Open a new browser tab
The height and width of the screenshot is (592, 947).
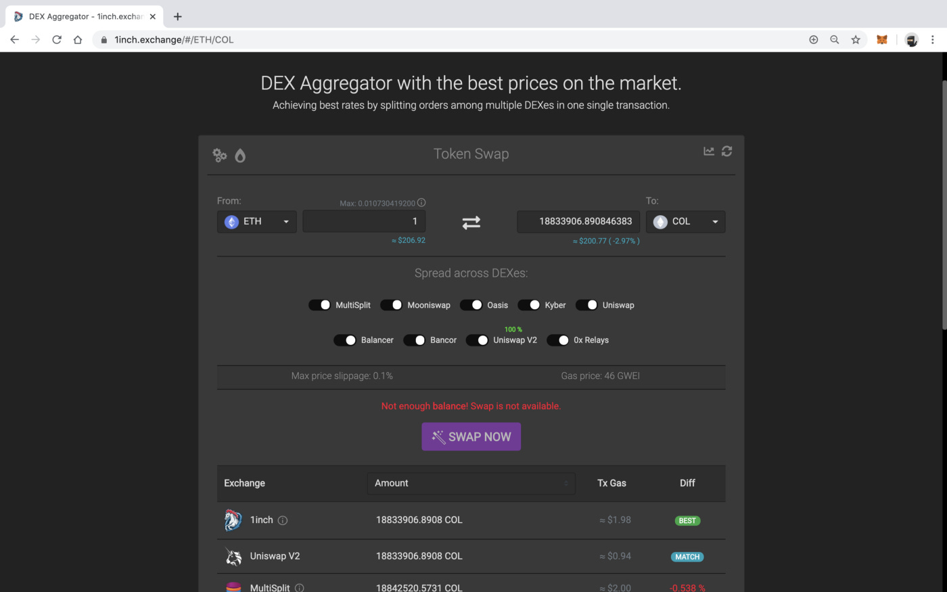pos(177,16)
